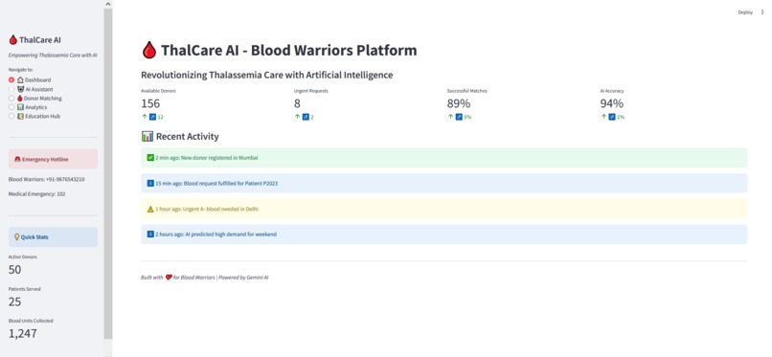Click the Available Donors value 156

pyautogui.click(x=150, y=103)
